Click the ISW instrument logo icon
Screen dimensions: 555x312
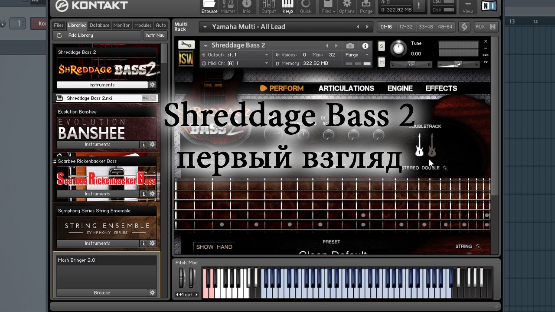click(186, 59)
